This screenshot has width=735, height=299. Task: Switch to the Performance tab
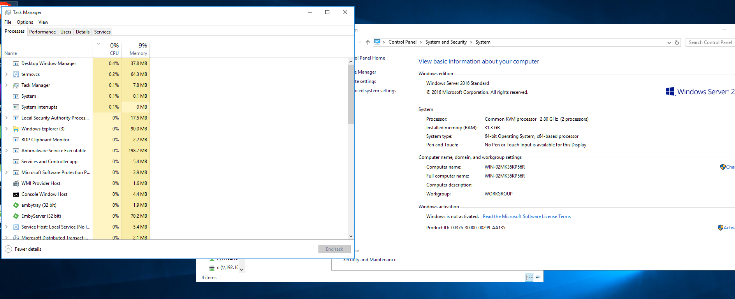click(42, 32)
